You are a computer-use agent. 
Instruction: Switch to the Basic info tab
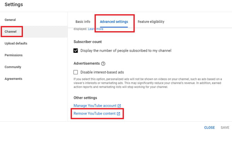pos(83,22)
